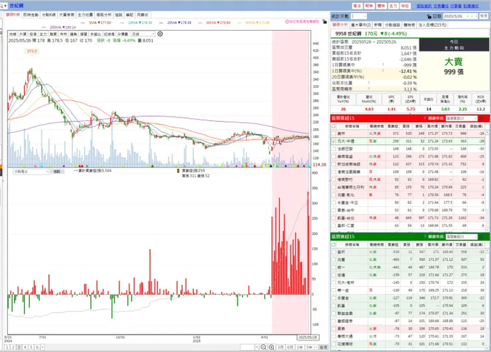Switch to the 法人目標(215元) tab
Viewport: 491px width, 352px height.
point(434,25)
